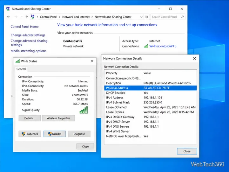Refresh the Network and Sharing Center

point(147,17)
